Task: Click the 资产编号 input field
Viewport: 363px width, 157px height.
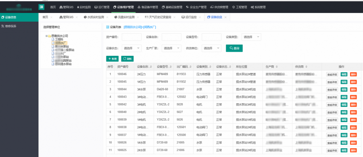Action: 131,37
